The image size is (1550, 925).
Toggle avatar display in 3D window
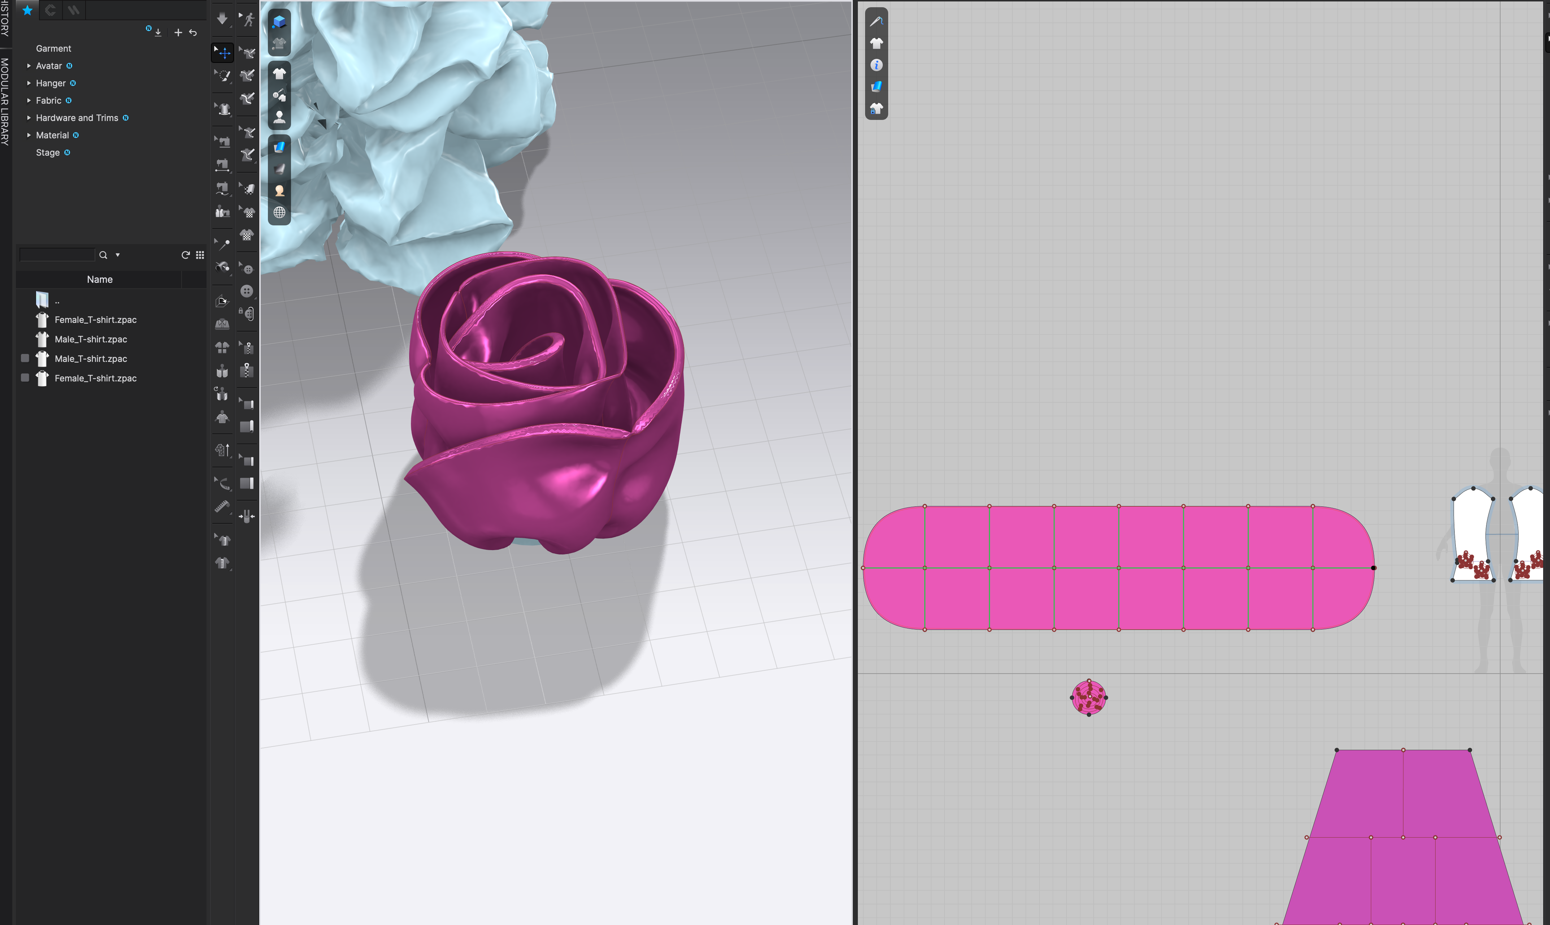coord(279,117)
